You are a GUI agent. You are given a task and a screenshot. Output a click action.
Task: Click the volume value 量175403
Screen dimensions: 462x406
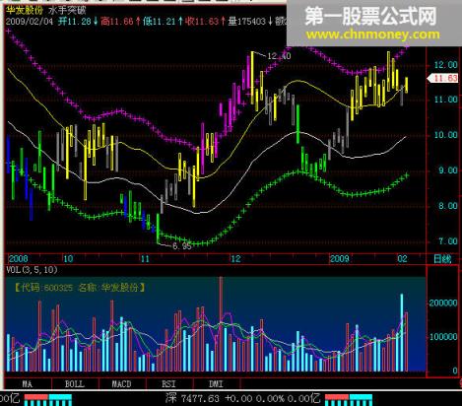pos(250,22)
